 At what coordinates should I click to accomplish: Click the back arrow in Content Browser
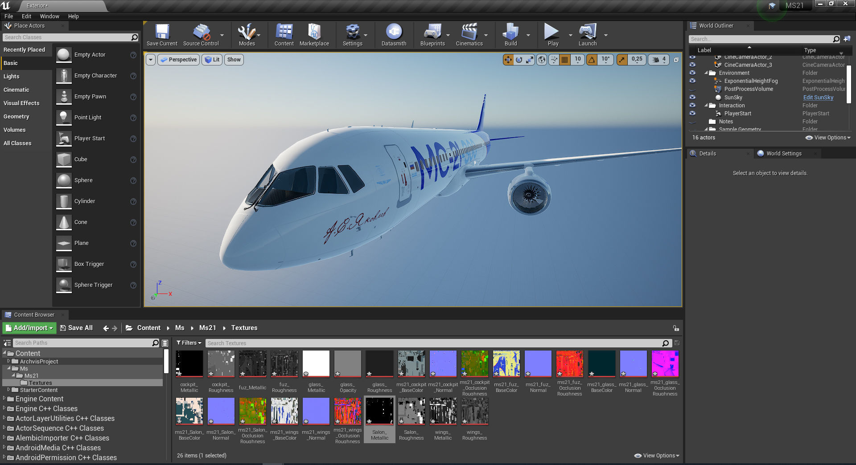(106, 328)
